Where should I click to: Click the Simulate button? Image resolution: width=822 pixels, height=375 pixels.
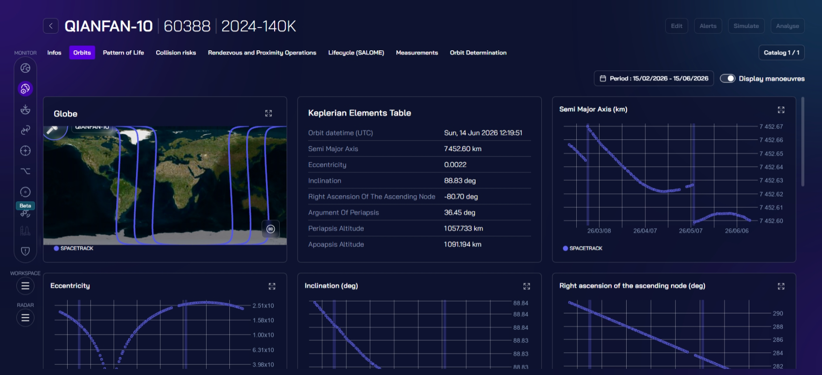pyautogui.click(x=746, y=26)
